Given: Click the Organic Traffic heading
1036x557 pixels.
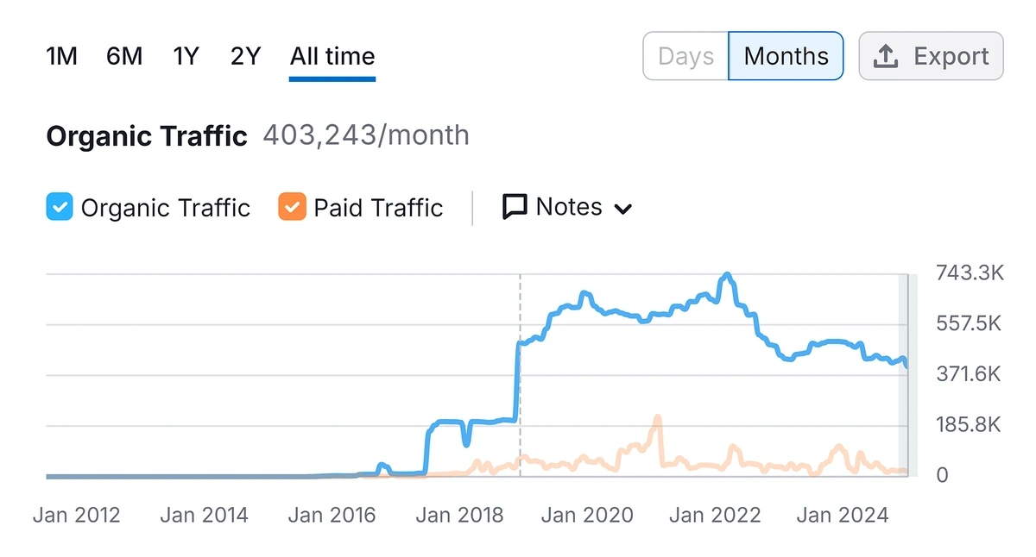Looking at the screenshot, I should click(147, 136).
